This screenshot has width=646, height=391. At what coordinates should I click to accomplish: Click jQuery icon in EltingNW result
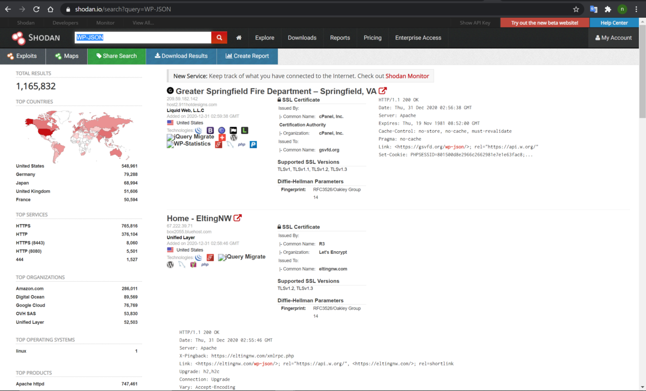[199, 257]
